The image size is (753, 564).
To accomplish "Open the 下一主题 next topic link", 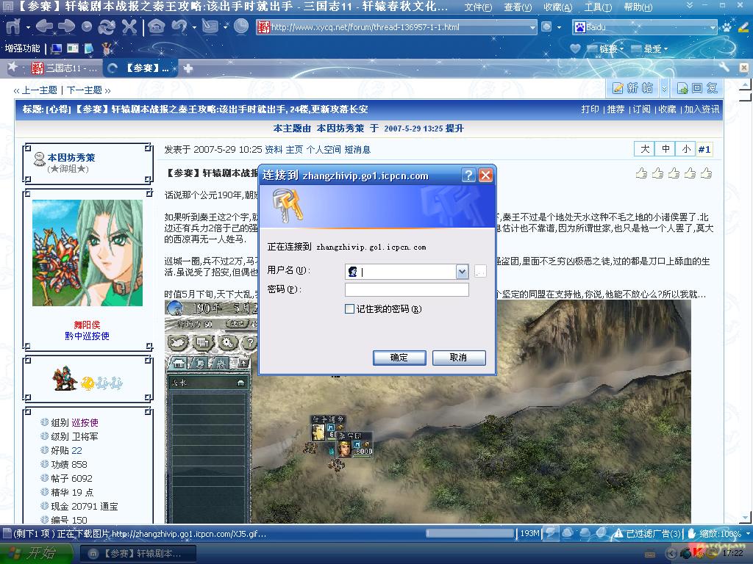I will [85, 90].
